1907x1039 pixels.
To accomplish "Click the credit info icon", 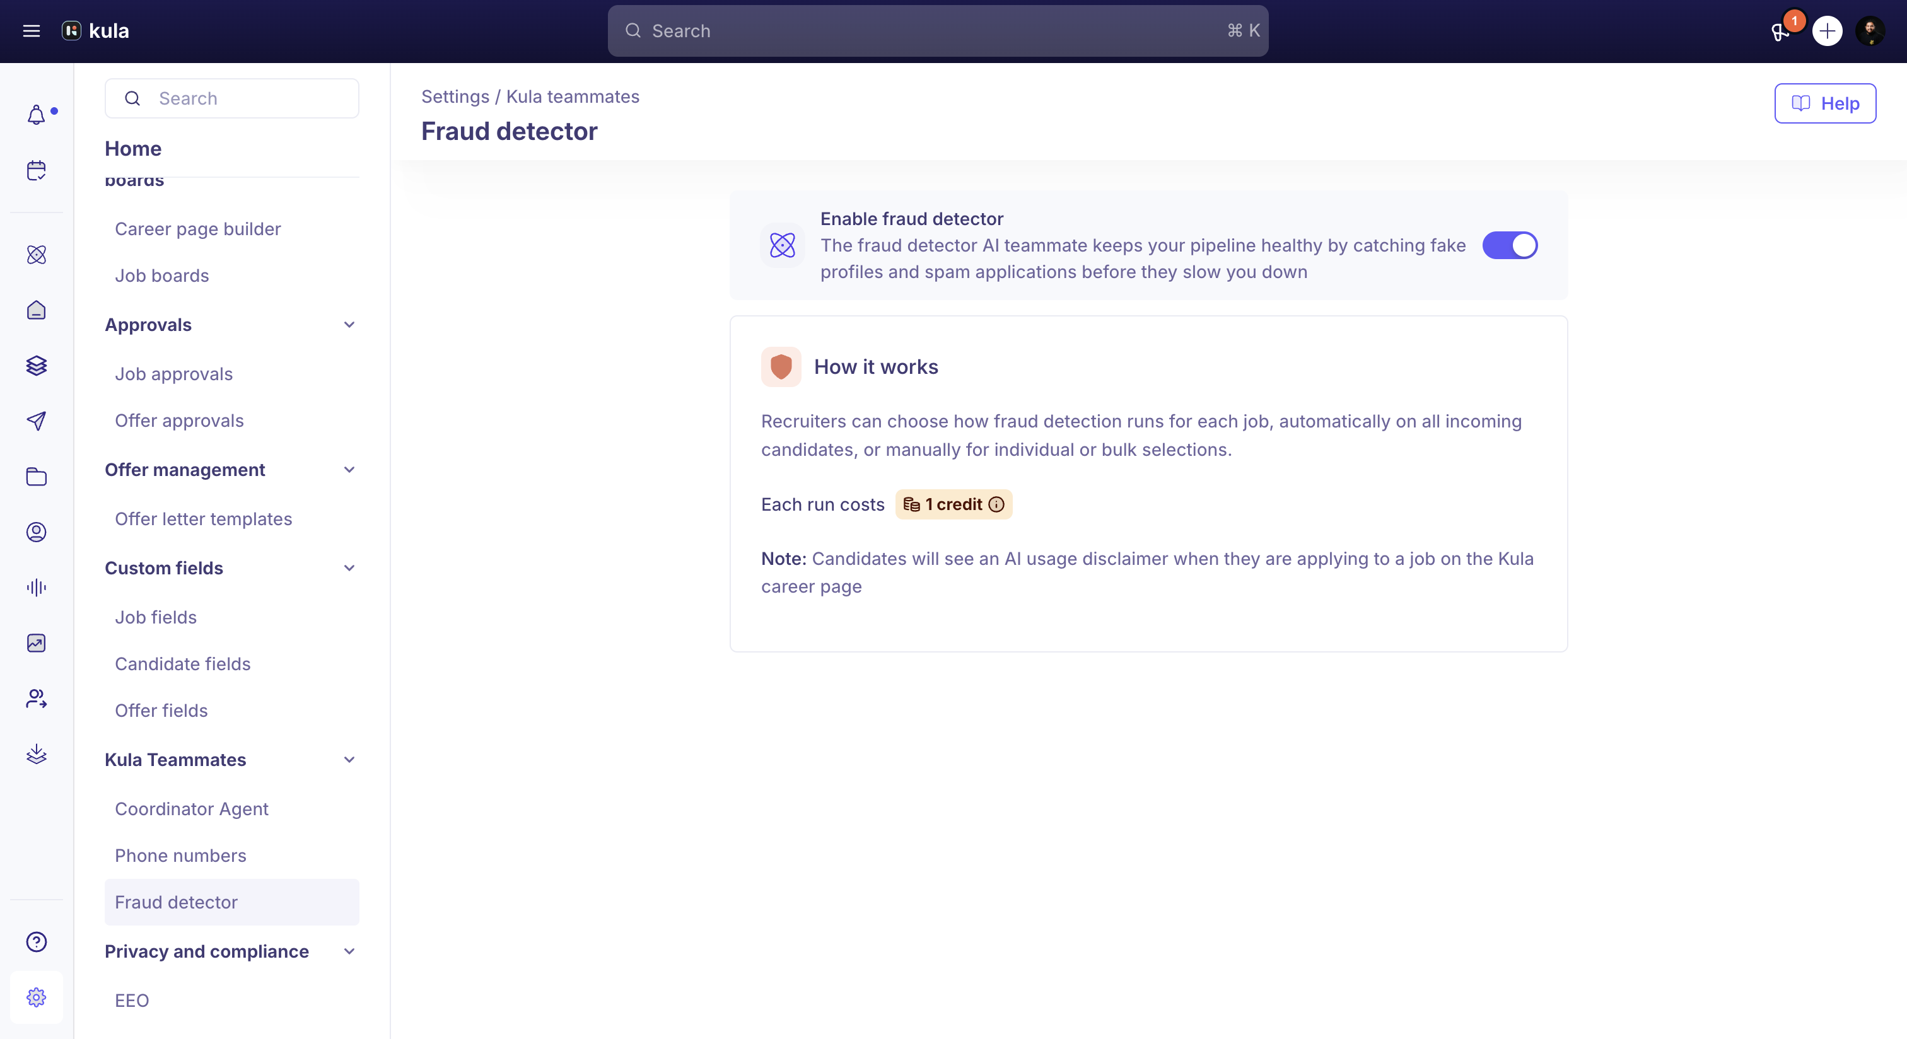I will (997, 505).
